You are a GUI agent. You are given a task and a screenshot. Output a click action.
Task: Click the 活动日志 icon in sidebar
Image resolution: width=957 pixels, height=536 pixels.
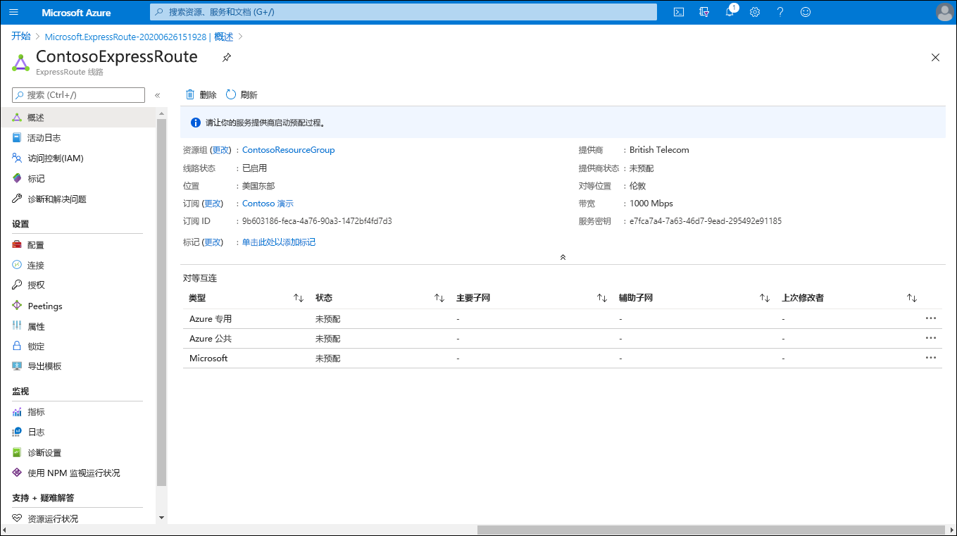17,138
